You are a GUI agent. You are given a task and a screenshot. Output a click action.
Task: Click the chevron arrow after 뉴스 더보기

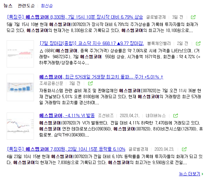coord(202,174)
